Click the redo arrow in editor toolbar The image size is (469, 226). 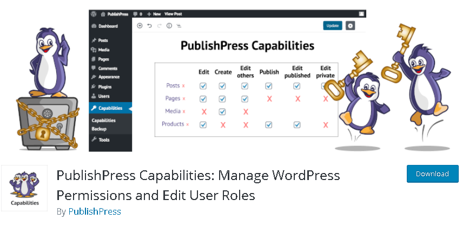tap(159, 26)
